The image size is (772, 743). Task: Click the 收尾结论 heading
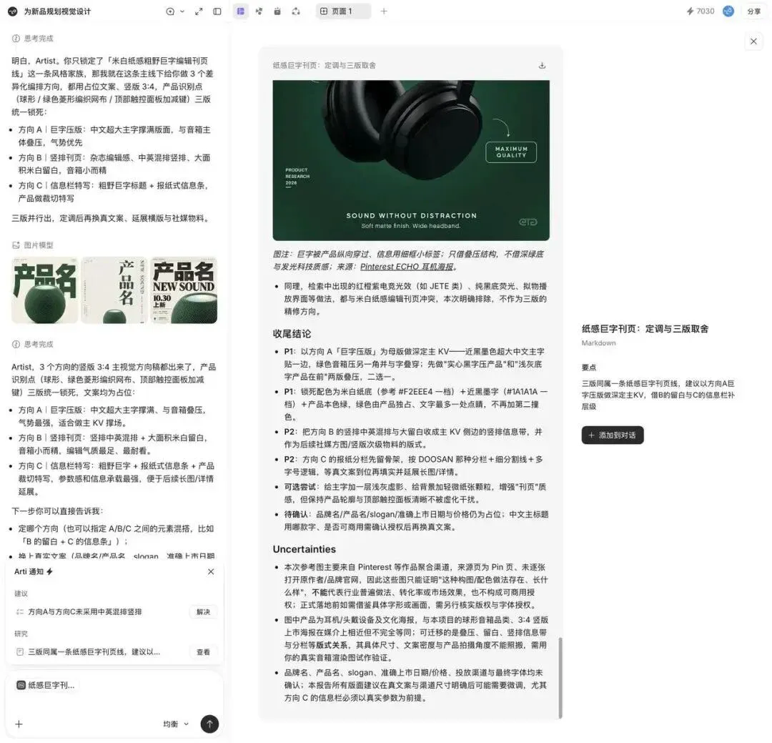pos(292,333)
